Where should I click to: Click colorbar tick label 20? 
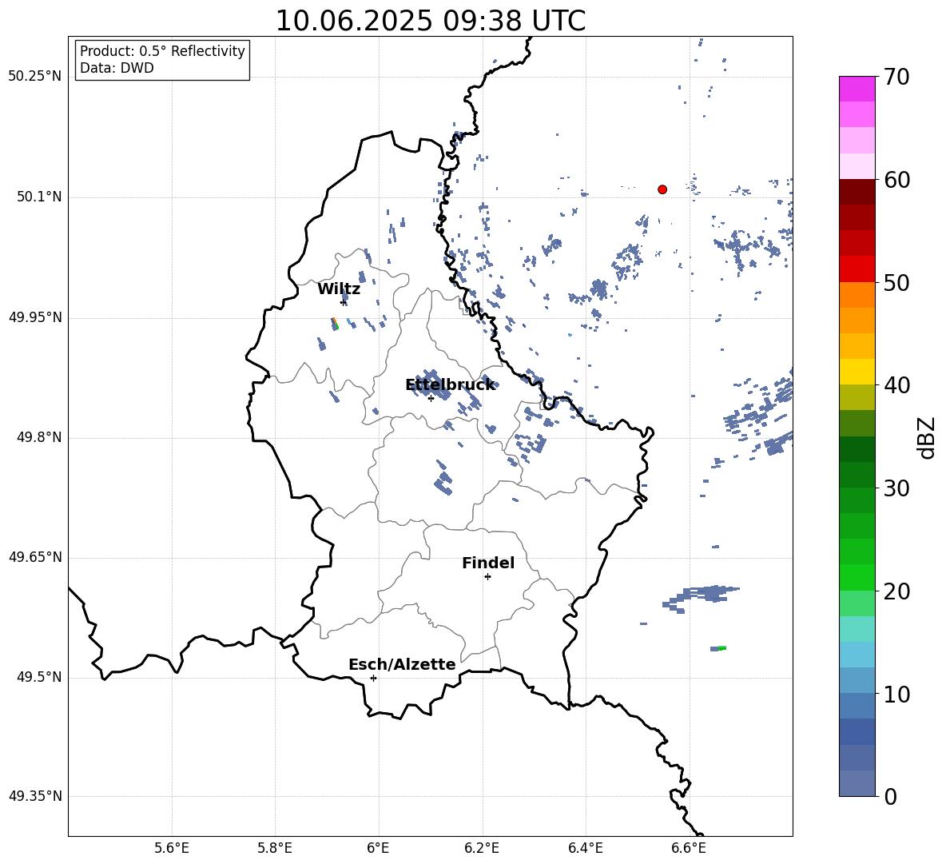[x=896, y=591]
